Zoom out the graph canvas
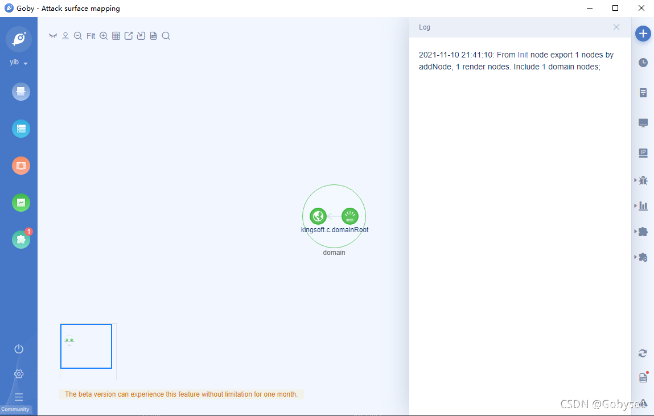This screenshot has width=654, height=416. tap(77, 36)
